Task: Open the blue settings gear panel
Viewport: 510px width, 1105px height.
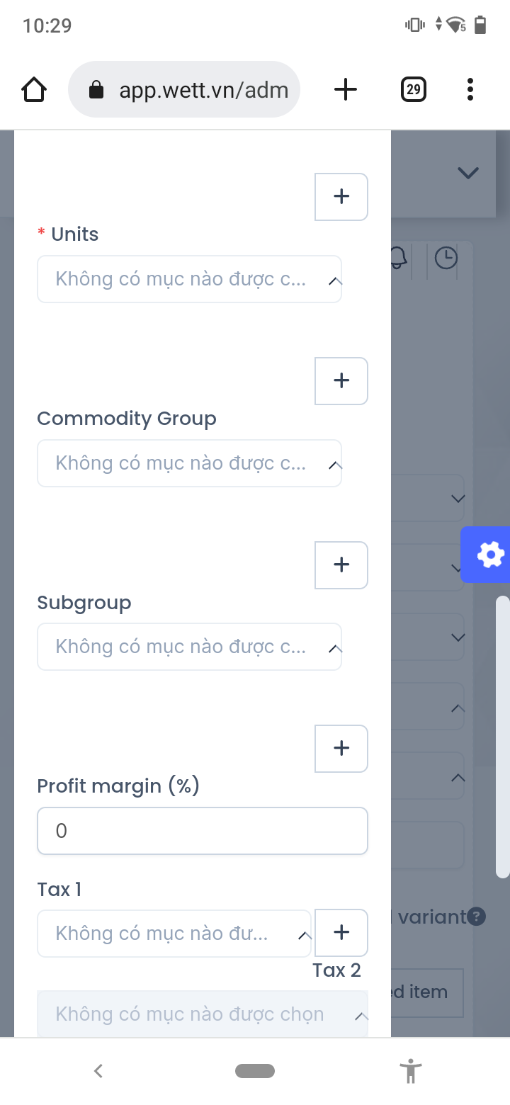Action: coord(489,555)
